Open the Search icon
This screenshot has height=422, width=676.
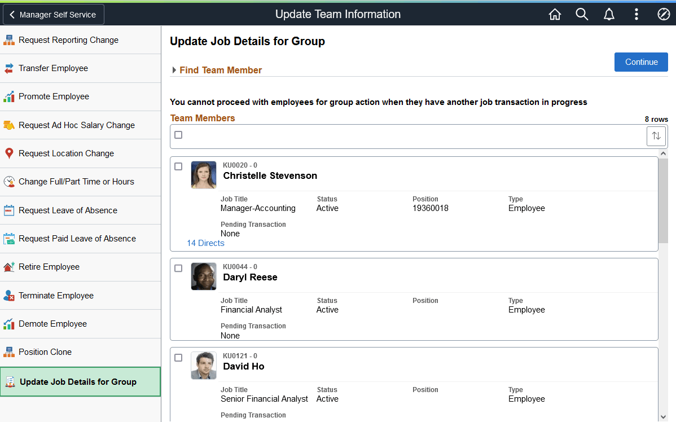[582, 14]
